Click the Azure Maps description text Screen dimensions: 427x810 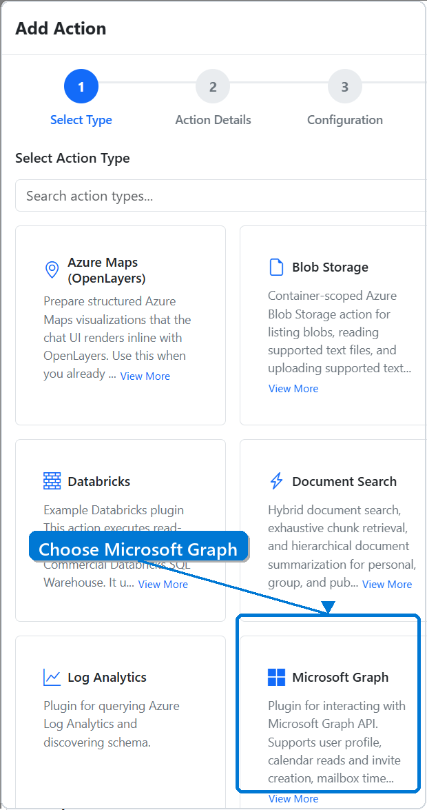pyautogui.click(x=117, y=338)
